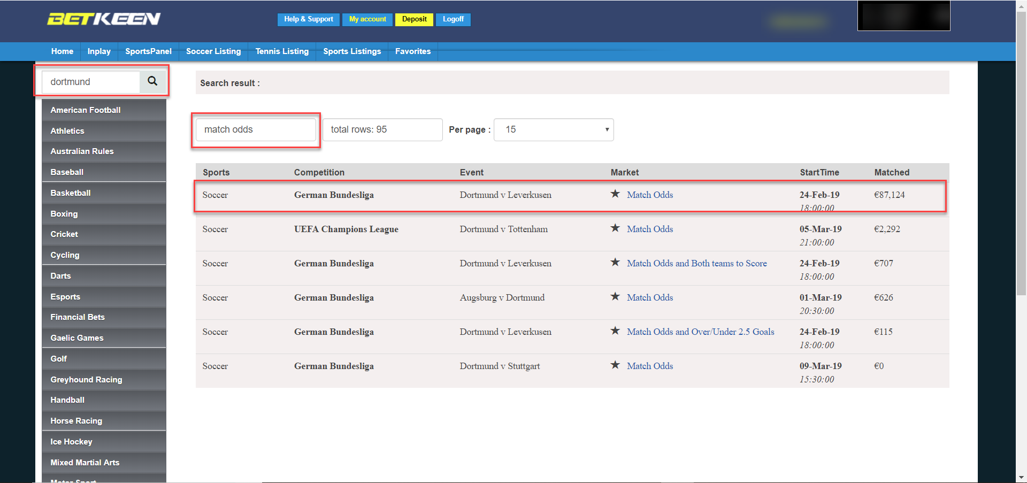Select Baseball in sidebar
The image size is (1027, 483).
click(x=104, y=172)
